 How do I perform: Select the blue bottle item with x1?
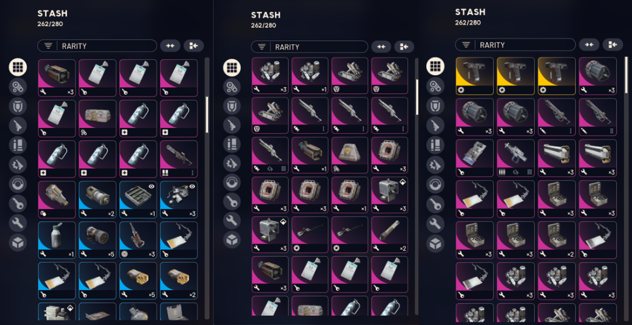(x=57, y=240)
